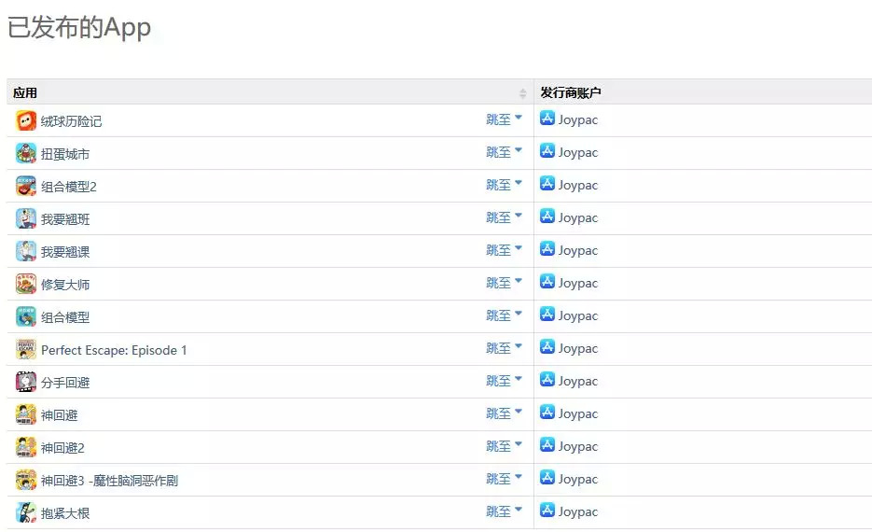872x532 pixels.
Task: Open the 神回避 app name link
Action: click(59, 415)
